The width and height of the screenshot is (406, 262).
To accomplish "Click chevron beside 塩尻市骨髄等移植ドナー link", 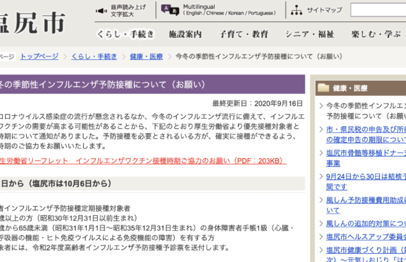I will (321, 153).
